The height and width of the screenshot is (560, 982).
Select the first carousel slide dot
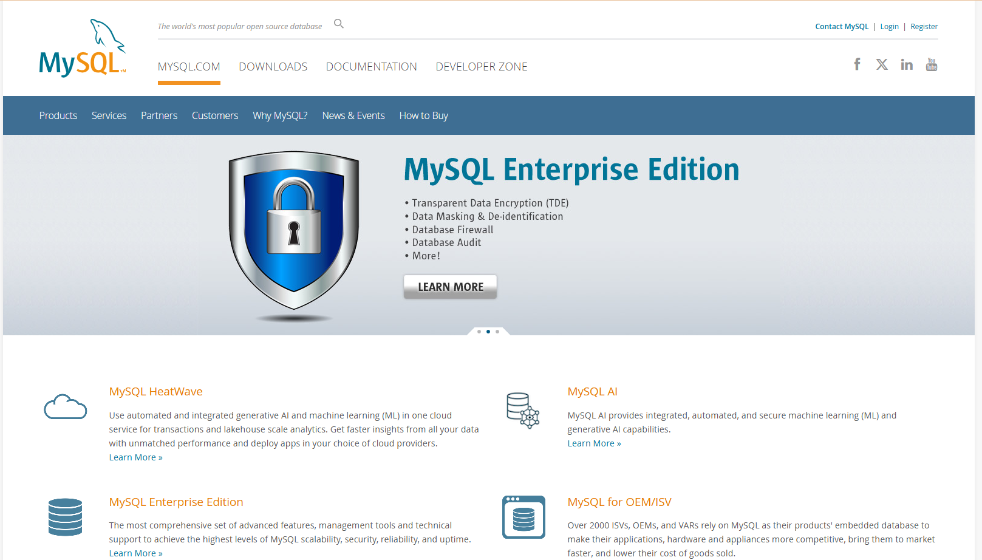(479, 332)
